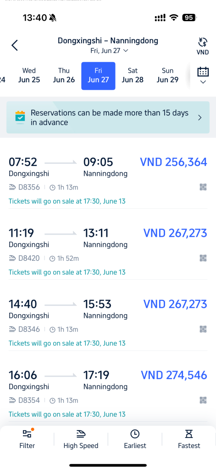
Task: Choose the Wed Jun 25 date
Action: (29, 75)
